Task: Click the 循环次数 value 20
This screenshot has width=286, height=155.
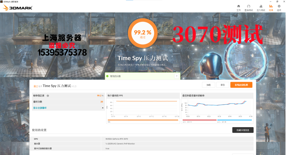Action: 102,102
